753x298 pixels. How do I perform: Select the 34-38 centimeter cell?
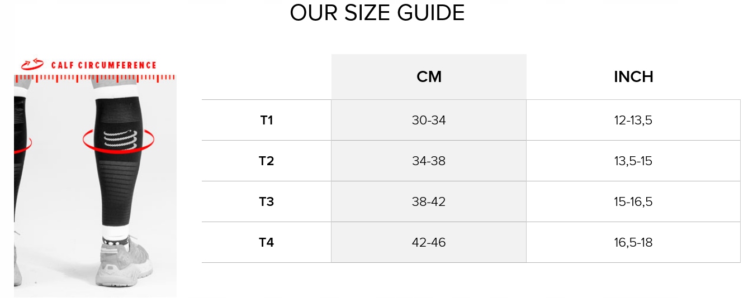(x=429, y=161)
